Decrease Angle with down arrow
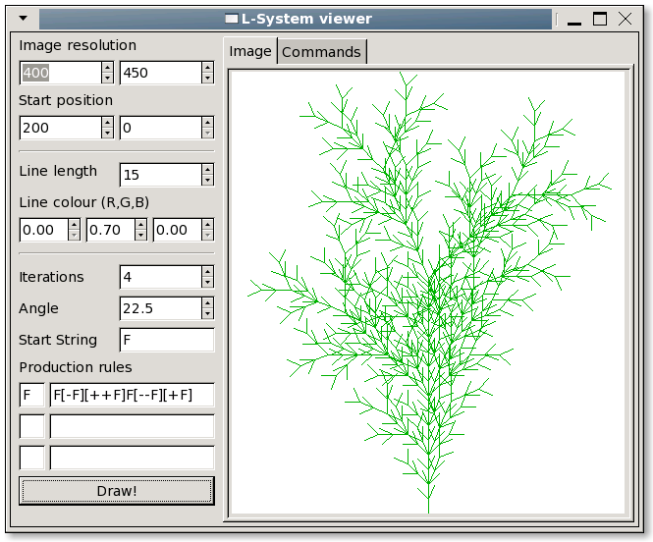 207,314
